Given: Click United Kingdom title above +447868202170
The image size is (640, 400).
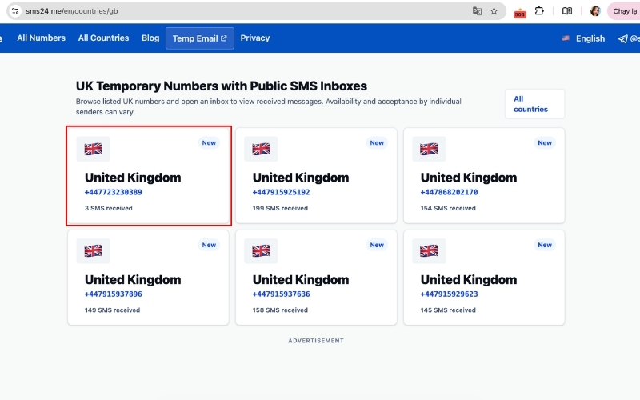Looking at the screenshot, I should pos(469,178).
